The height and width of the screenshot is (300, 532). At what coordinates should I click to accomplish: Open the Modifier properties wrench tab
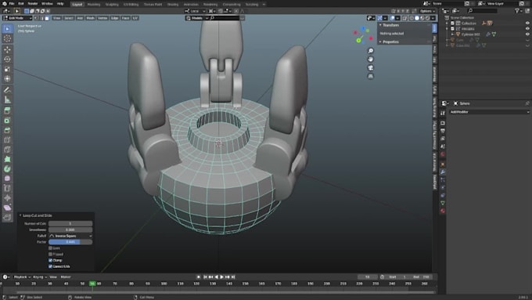pos(443,172)
